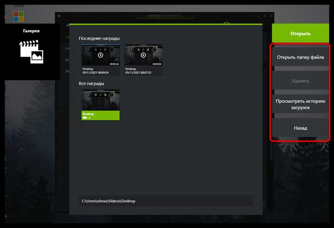Click the Microsoft logo icon on desktop
This screenshot has width=334, height=228.
click(19, 16)
